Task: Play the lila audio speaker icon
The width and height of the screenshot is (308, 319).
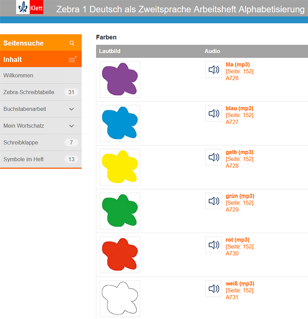Action: coord(213,70)
